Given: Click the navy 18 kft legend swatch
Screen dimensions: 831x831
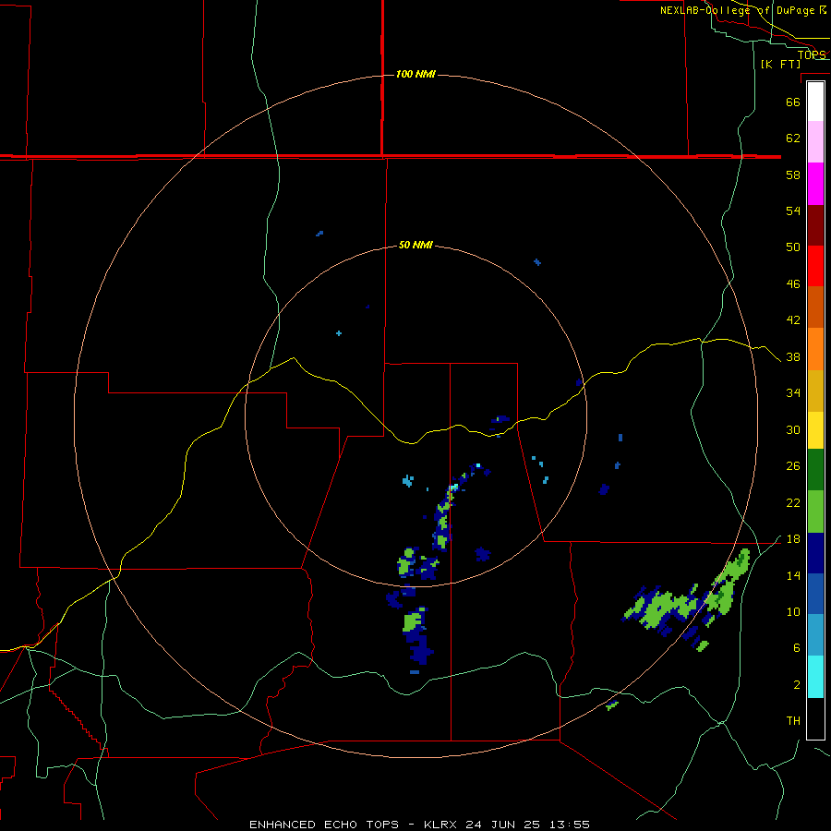Looking at the screenshot, I should point(815,553).
